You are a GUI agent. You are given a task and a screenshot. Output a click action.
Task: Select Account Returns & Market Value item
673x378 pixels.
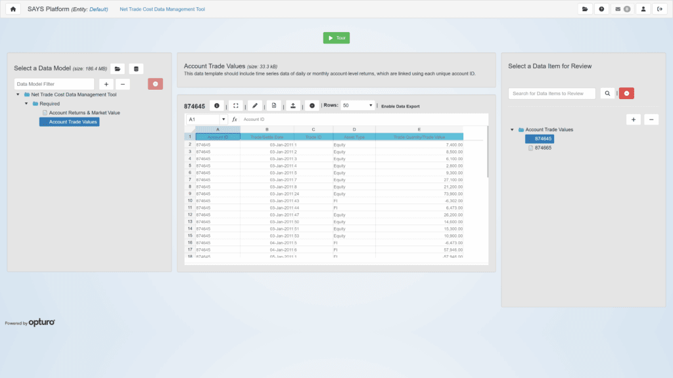[x=84, y=113]
